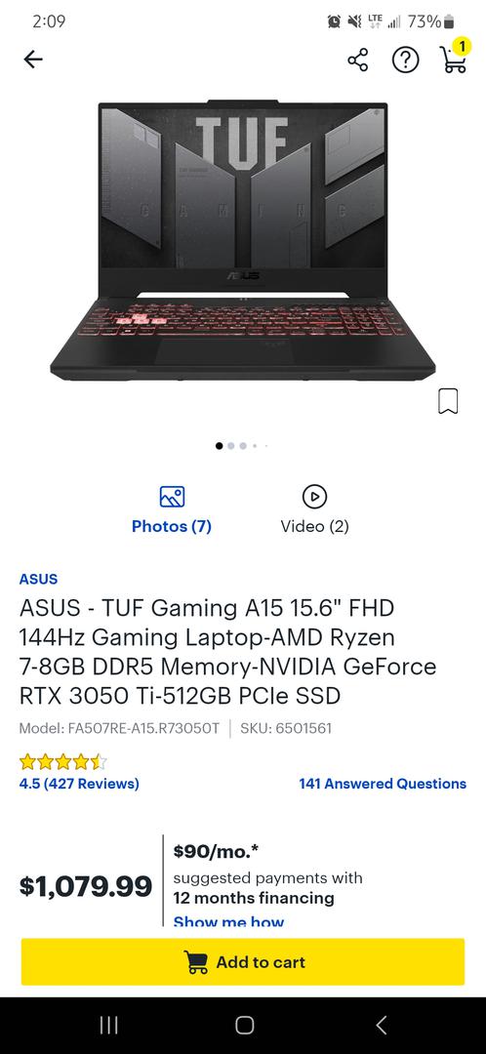Tap the photos gallery image icon

(x=172, y=497)
